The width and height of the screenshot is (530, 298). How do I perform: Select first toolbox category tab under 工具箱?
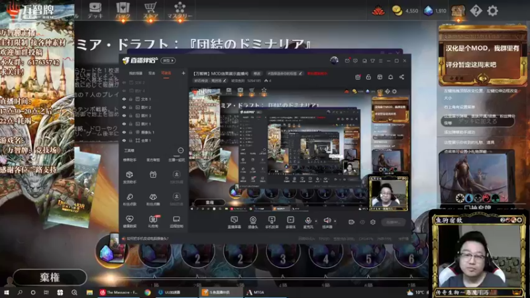click(x=129, y=160)
